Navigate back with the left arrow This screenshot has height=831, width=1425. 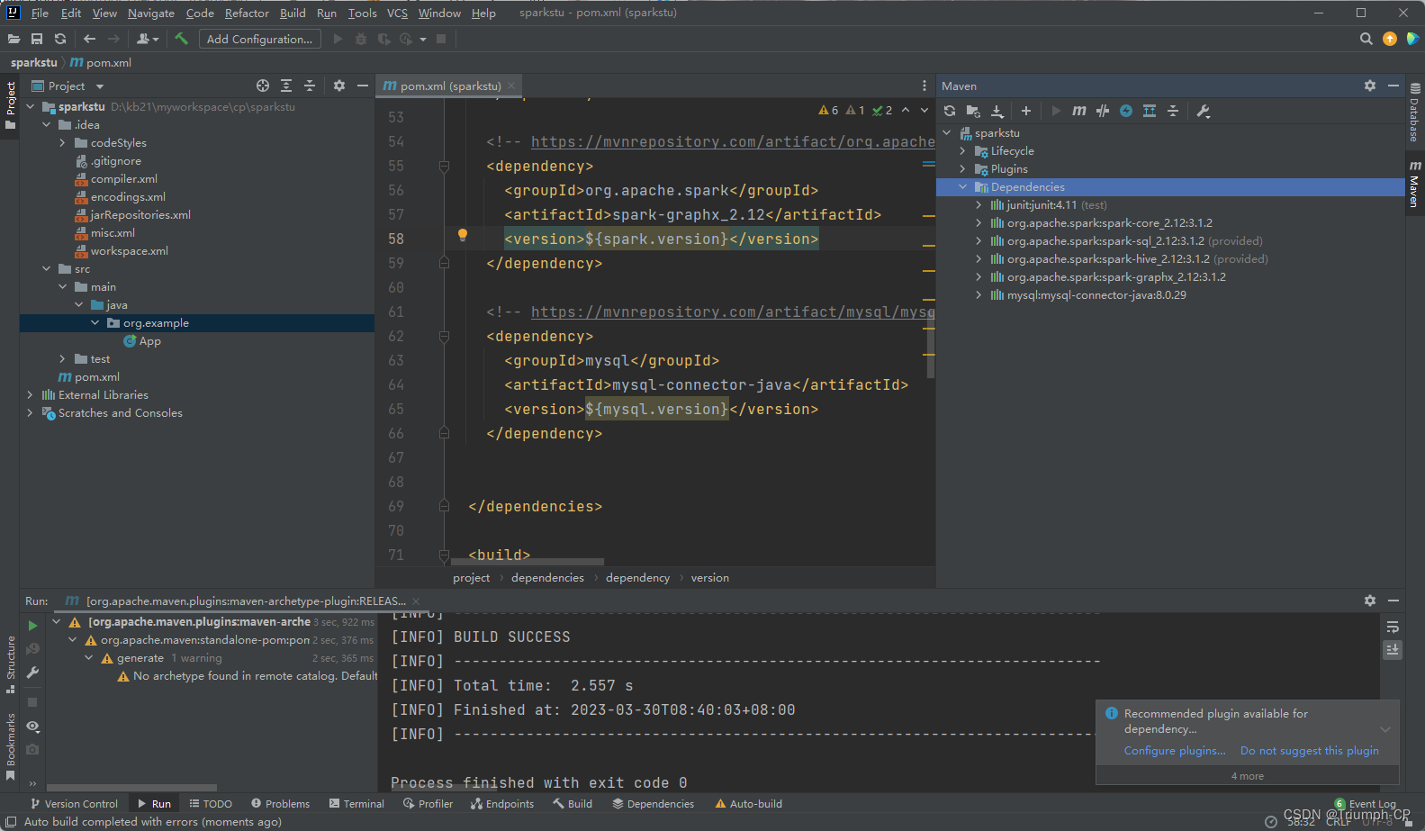coord(89,39)
